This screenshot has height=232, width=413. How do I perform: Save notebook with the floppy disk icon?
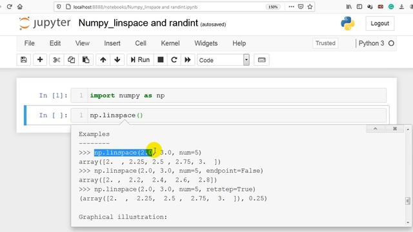(24, 60)
